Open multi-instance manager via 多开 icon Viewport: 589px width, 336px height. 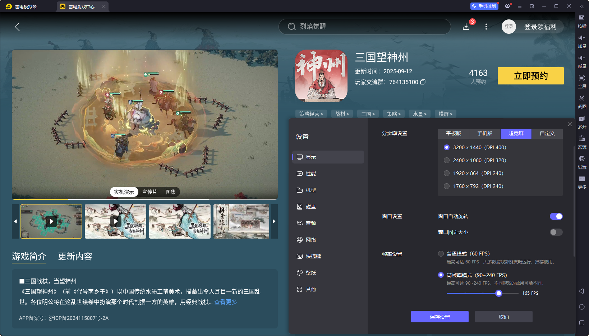click(582, 122)
